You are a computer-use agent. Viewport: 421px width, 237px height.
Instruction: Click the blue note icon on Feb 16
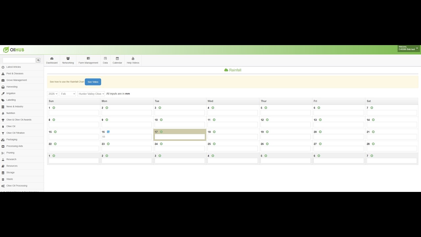pyautogui.click(x=108, y=132)
